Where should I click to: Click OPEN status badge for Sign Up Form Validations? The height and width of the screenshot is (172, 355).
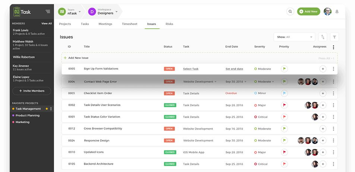[169, 69]
